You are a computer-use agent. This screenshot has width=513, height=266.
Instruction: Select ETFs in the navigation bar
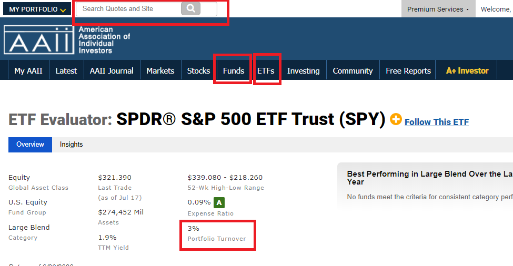[266, 70]
